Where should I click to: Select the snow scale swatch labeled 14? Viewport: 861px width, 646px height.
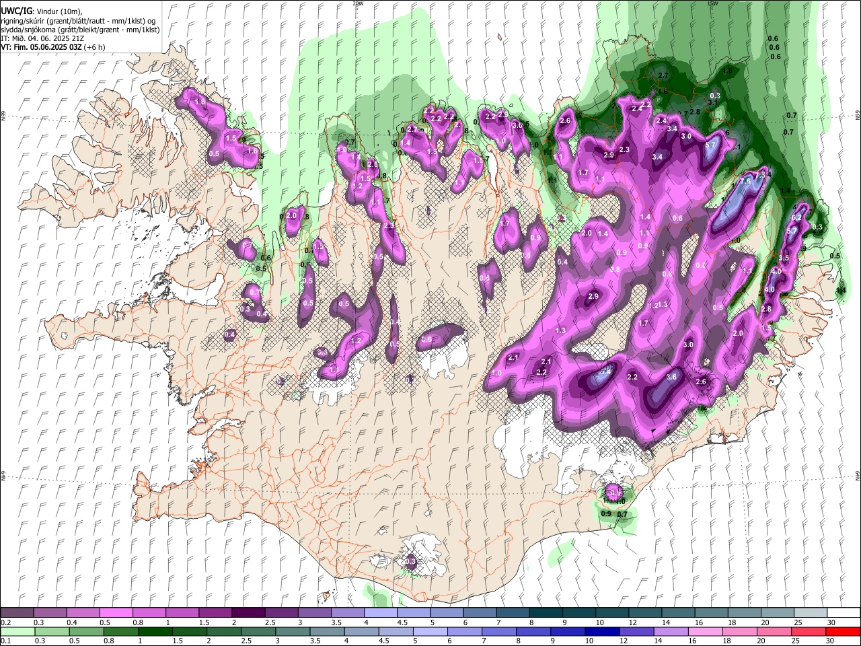pyautogui.click(x=677, y=613)
